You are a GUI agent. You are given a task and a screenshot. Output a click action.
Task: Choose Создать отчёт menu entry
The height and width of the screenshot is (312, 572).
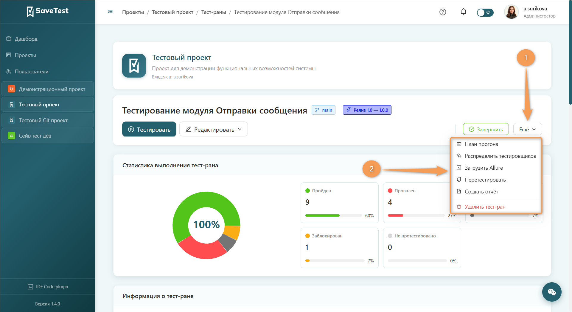tap(496, 192)
